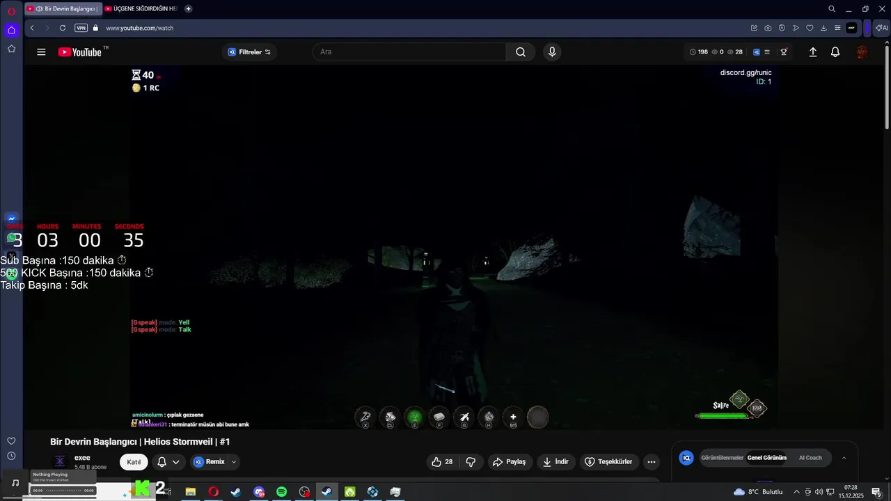Open YouTube notifications bell in header
This screenshot has height=501, width=891.
pyautogui.click(x=835, y=52)
